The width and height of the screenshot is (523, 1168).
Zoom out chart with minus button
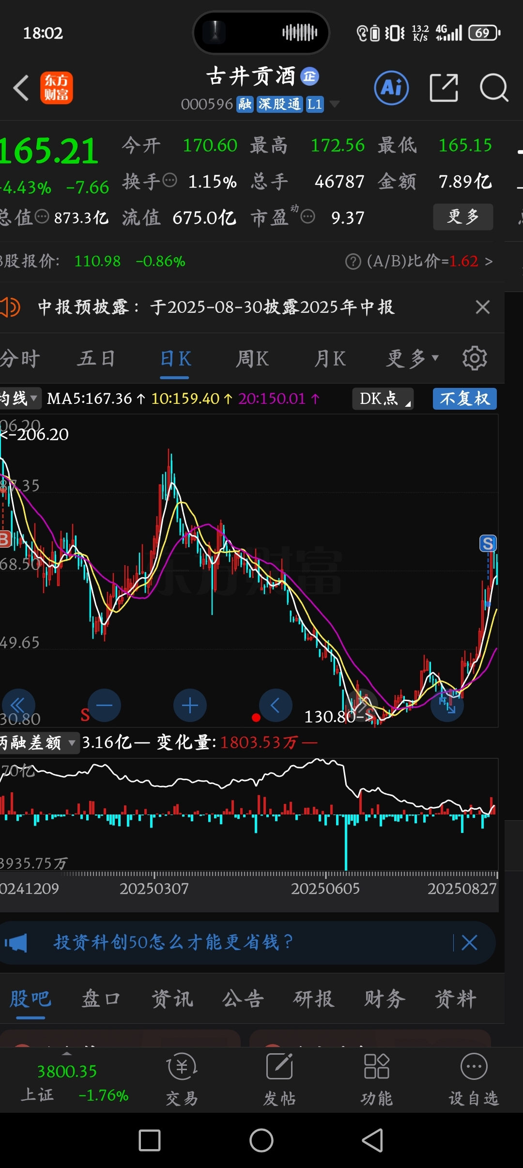(104, 705)
